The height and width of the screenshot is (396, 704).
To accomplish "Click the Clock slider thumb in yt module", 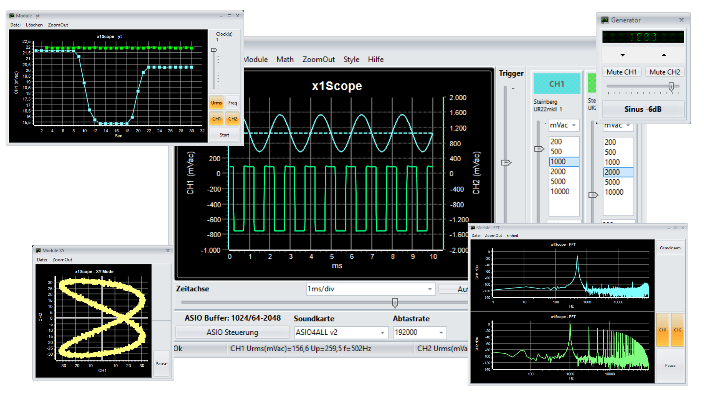I will (x=214, y=50).
